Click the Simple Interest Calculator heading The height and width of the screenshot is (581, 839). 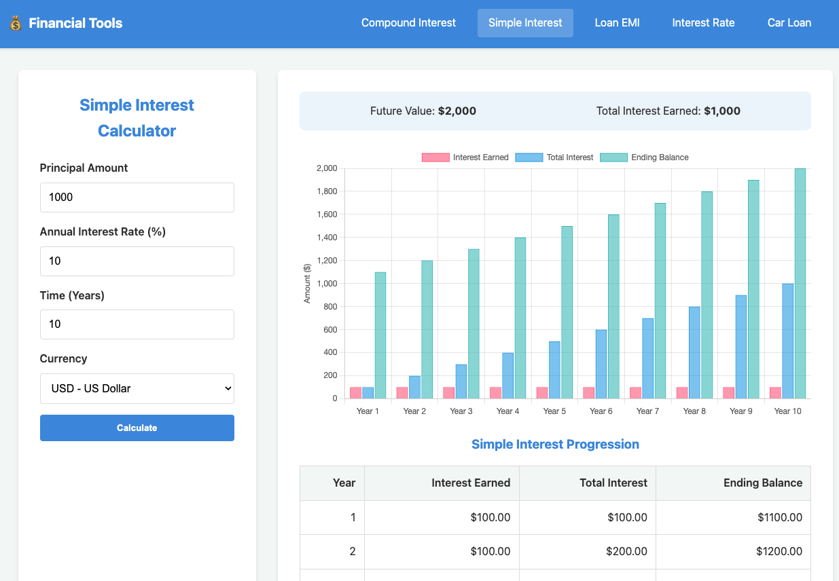tap(137, 118)
